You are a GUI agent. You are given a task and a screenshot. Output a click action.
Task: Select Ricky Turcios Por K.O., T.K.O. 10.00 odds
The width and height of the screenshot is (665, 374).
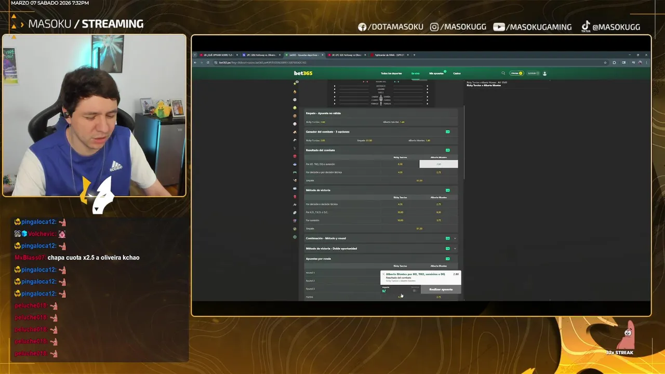pyautogui.click(x=400, y=212)
